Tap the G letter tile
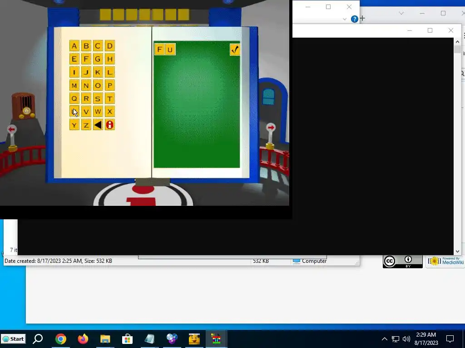 98,59
